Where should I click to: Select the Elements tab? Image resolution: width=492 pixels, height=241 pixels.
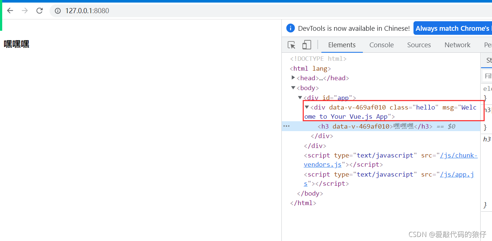[342, 45]
